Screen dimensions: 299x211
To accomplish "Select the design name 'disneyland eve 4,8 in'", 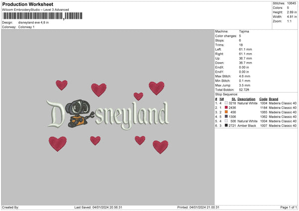I will pos(33,22).
